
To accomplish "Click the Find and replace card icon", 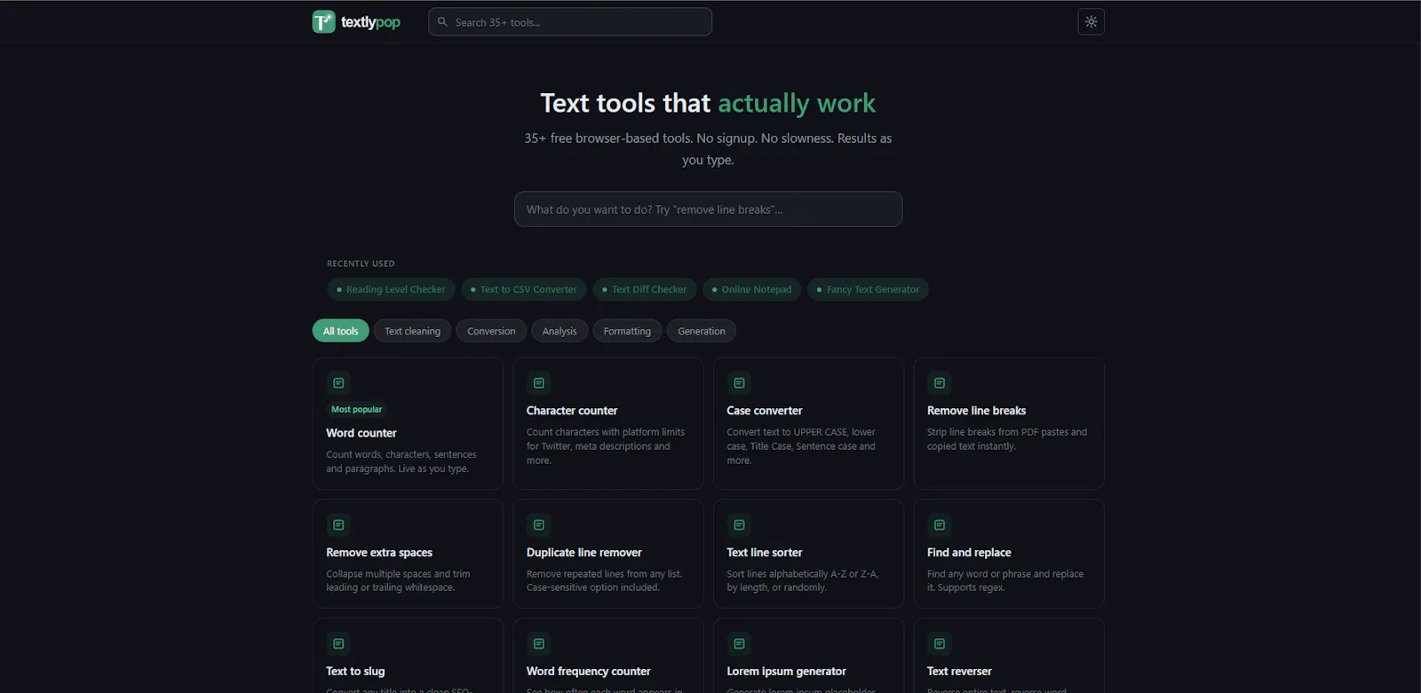I will (939, 525).
